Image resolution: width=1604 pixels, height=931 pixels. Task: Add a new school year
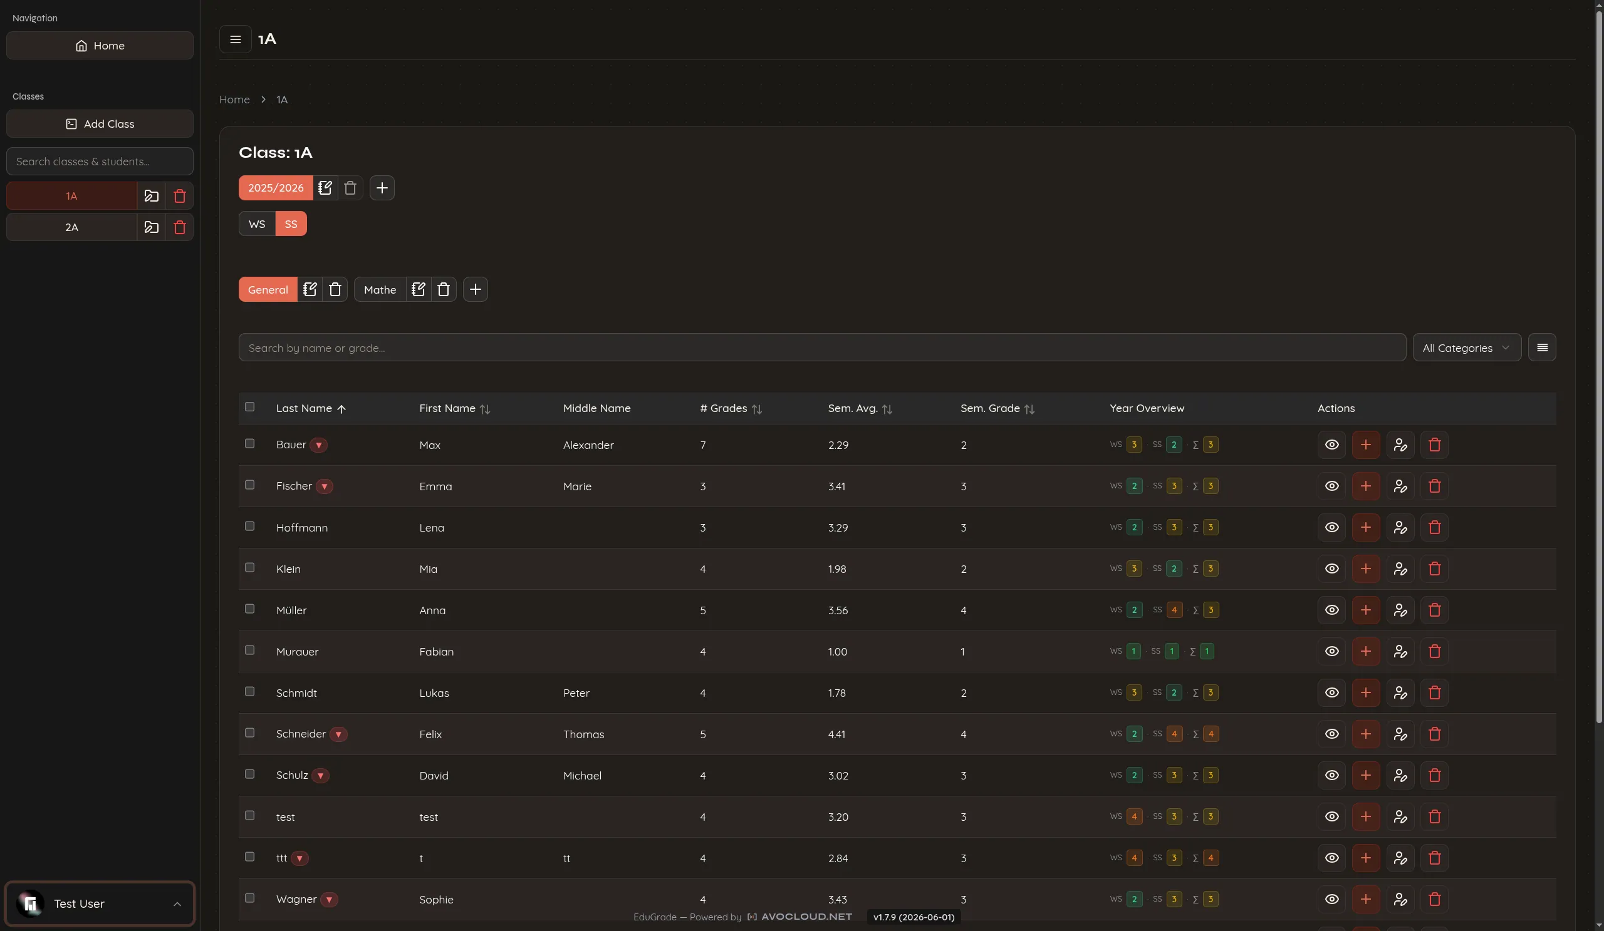[x=382, y=188]
